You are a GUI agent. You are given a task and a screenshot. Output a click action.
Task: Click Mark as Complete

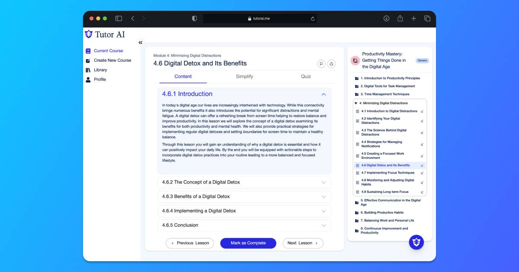point(248,243)
